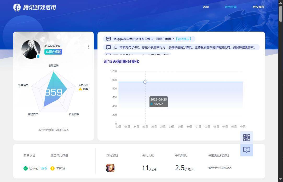This screenshot has width=283, height=182.
Task: Click the user avatar picture
Action: pos(31,49)
